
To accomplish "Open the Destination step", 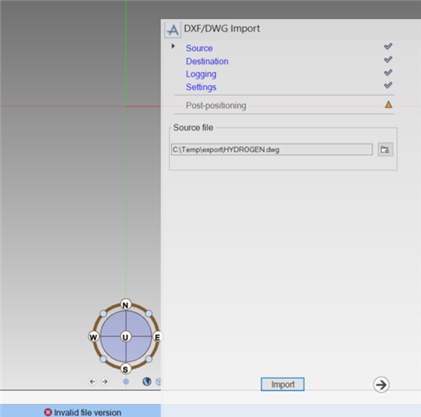I will pyautogui.click(x=207, y=62).
